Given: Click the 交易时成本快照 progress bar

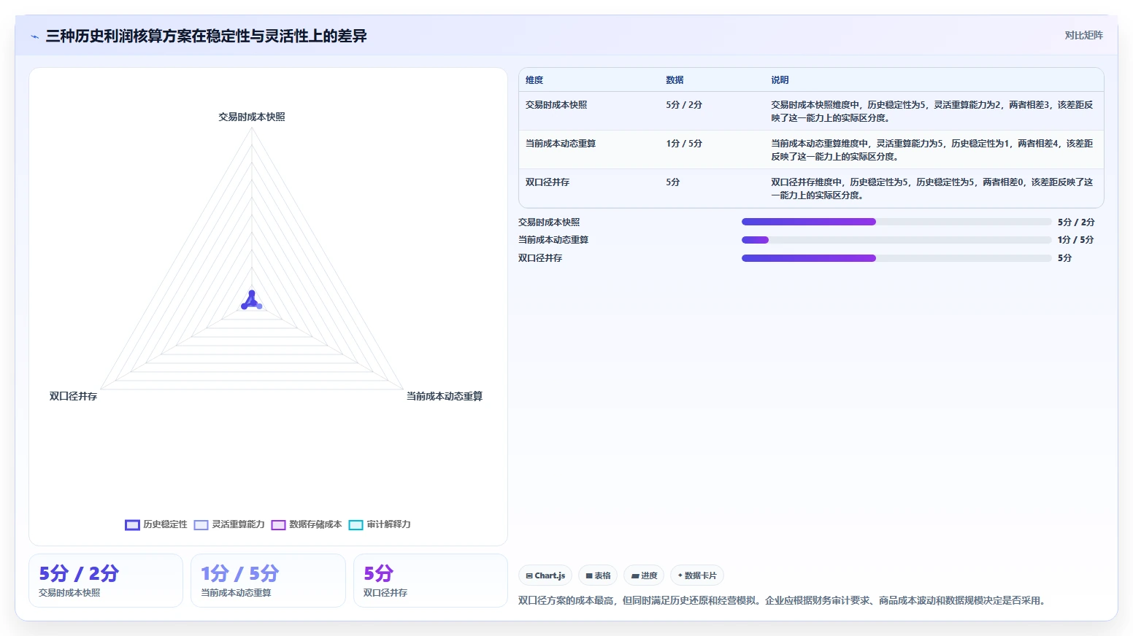Looking at the screenshot, I should click(x=896, y=222).
